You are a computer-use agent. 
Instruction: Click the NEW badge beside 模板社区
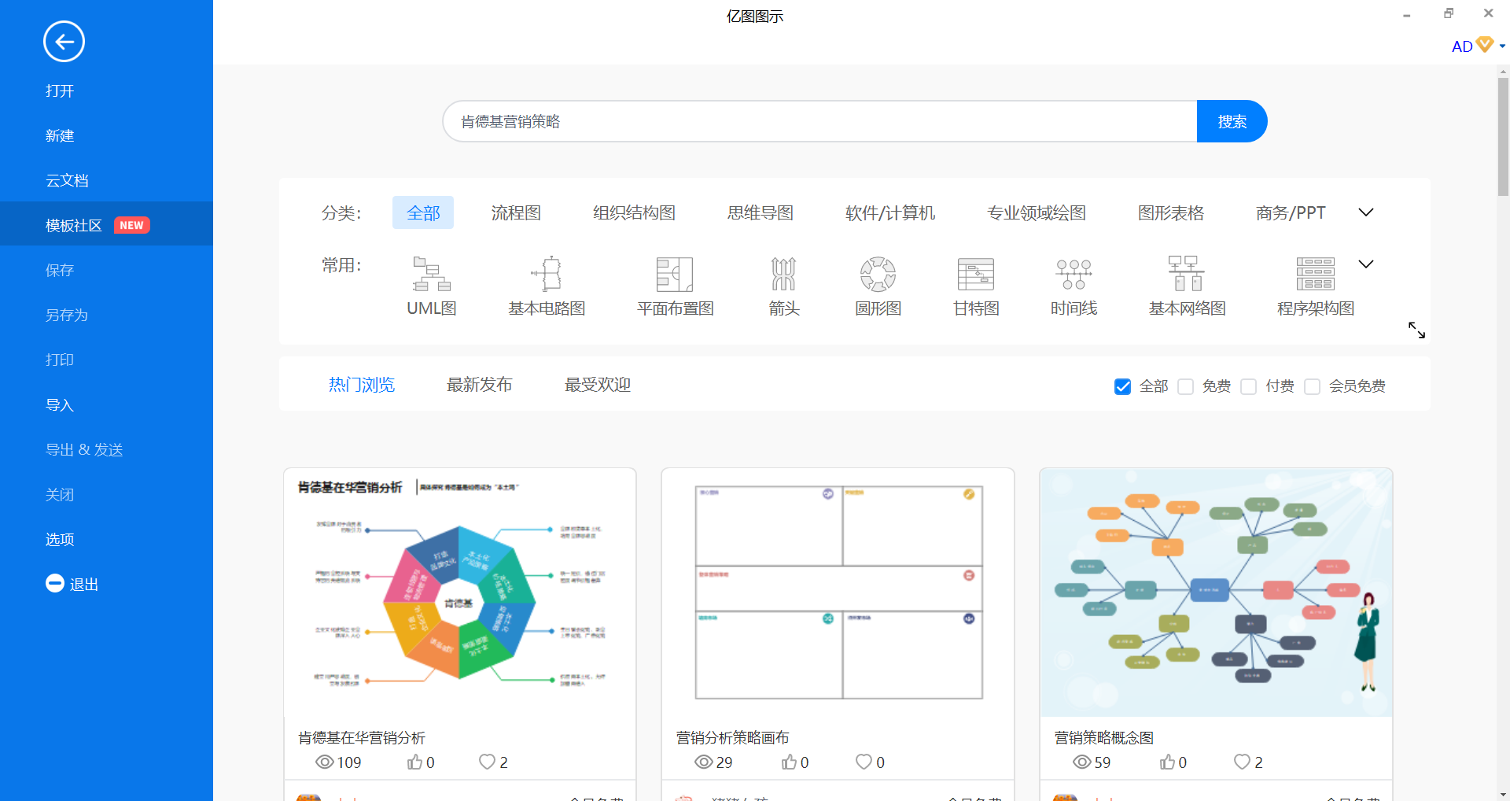[x=132, y=225]
